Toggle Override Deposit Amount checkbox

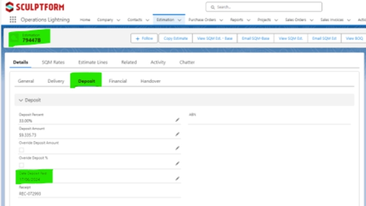coord(22,150)
